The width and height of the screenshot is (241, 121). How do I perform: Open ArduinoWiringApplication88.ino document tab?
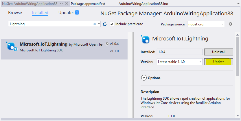(x=143, y=4)
